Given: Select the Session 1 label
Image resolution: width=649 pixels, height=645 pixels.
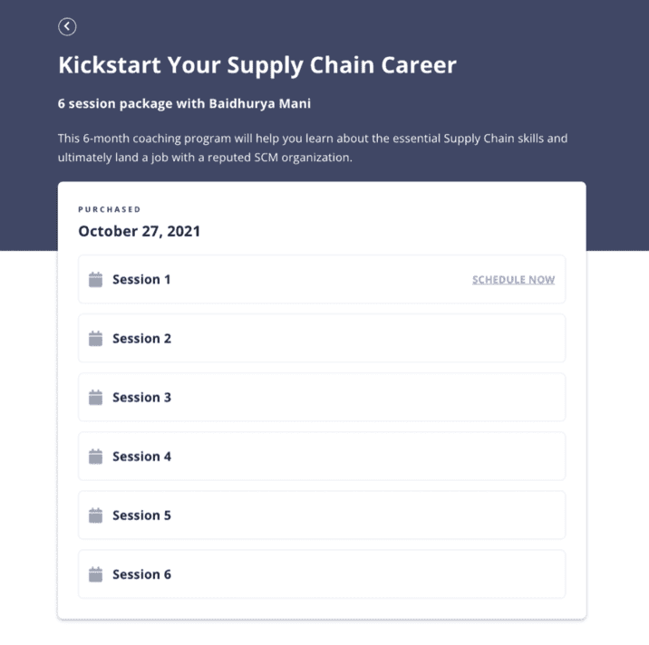Looking at the screenshot, I should point(141,280).
